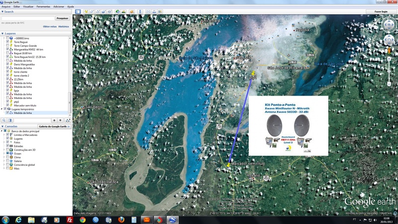Uncheck Denis Mangaratiba checkbox

7,64
